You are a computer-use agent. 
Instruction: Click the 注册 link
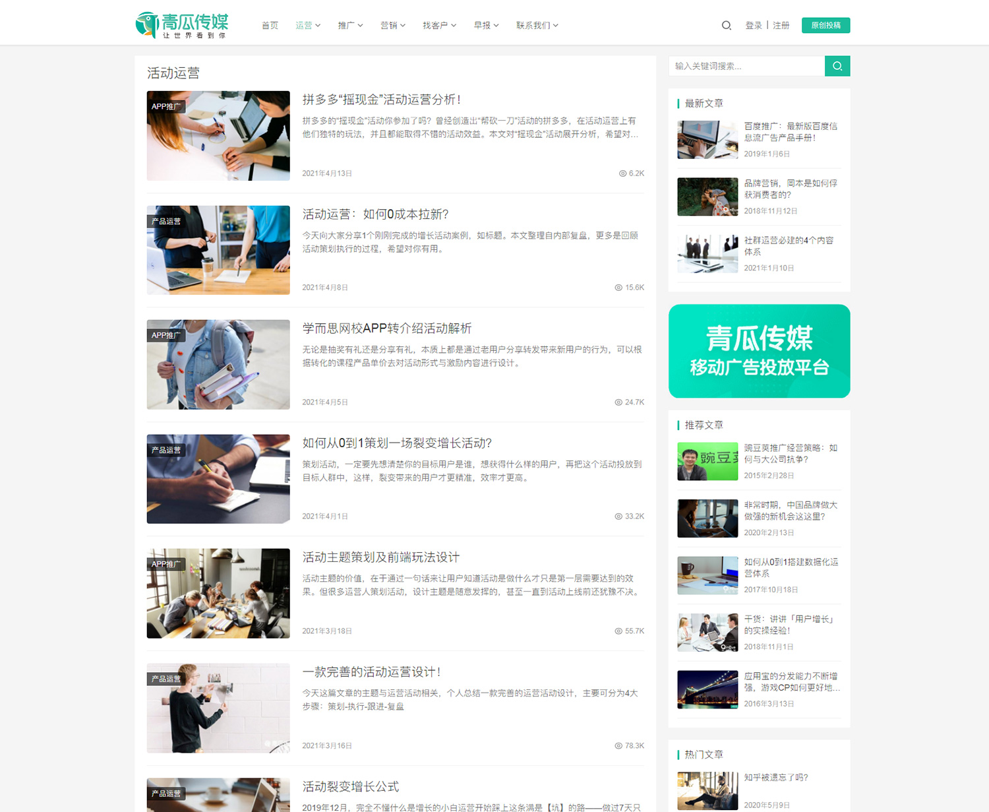coord(781,25)
